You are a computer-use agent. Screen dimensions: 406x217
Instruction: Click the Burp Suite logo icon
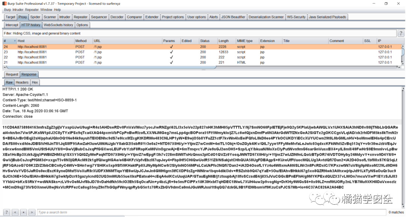pyautogui.click(x=5, y=4)
